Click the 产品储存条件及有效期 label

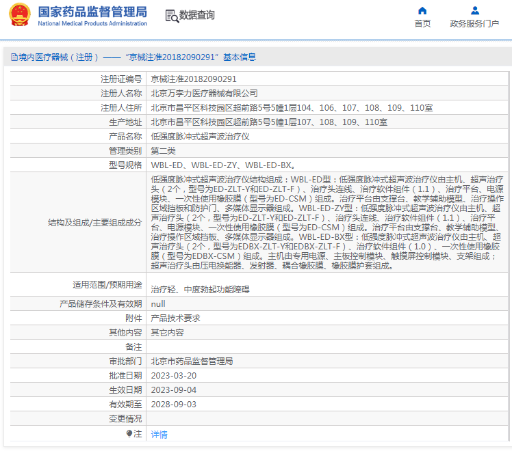pyautogui.click(x=101, y=304)
